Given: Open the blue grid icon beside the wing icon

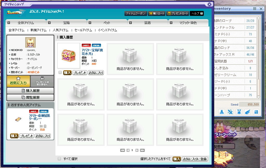Looking at the screenshot, I should 256,112.
